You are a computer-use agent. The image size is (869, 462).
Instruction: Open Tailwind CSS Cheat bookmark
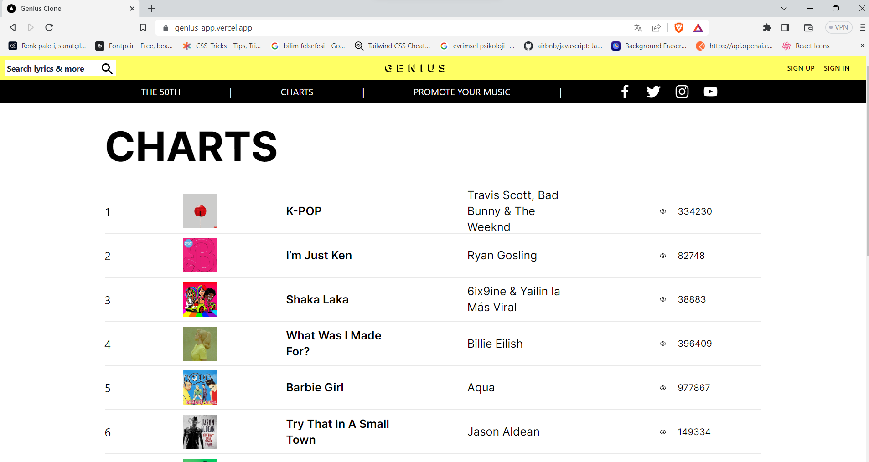point(393,46)
